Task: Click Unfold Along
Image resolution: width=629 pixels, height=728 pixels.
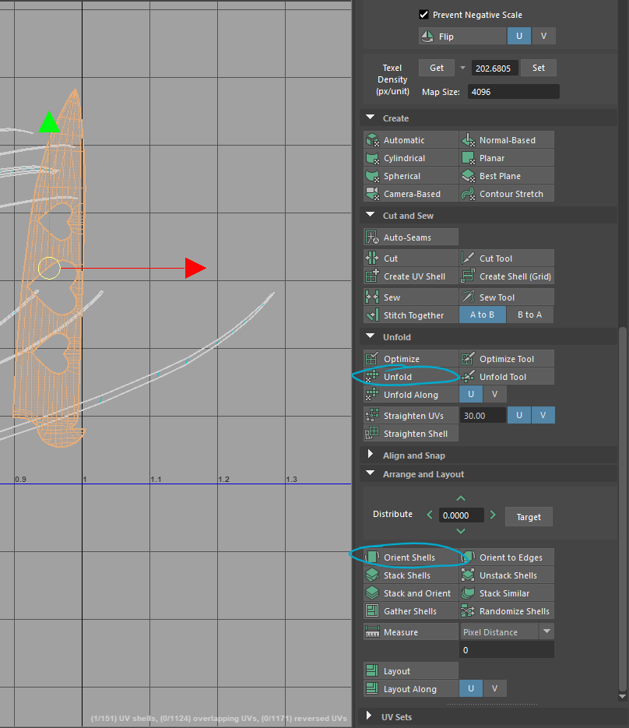Action: pos(411,395)
